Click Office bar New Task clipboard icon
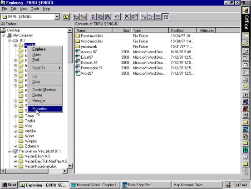The width and height of the screenshot is (251, 189). (x=246, y=65)
